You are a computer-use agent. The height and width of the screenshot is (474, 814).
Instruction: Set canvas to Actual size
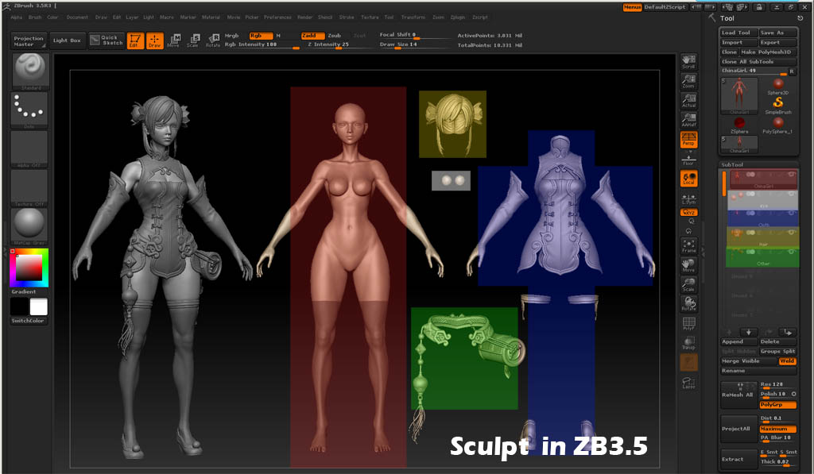click(x=689, y=100)
